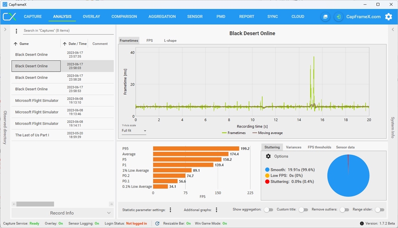Open stuttering Options gear icon

click(268, 156)
